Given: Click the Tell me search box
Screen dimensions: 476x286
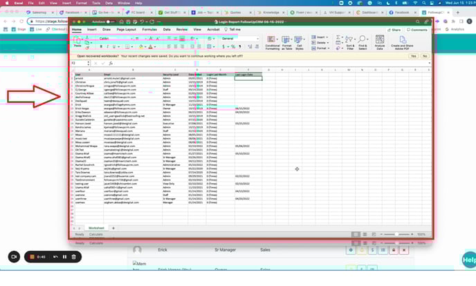Looking at the screenshot, I should coord(232,30).
